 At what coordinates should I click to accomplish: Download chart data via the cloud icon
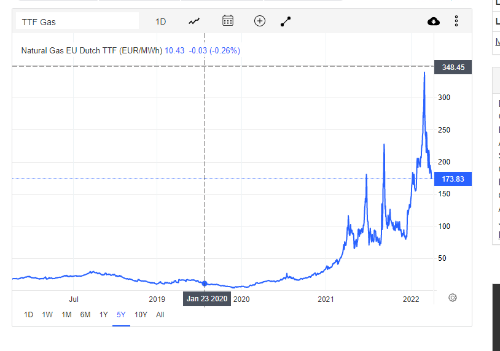[434, 21]
